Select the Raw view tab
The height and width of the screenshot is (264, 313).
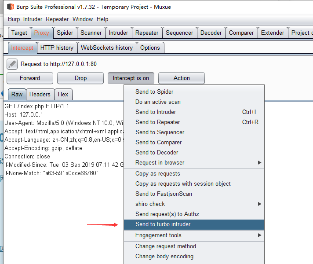pos(17,94)
